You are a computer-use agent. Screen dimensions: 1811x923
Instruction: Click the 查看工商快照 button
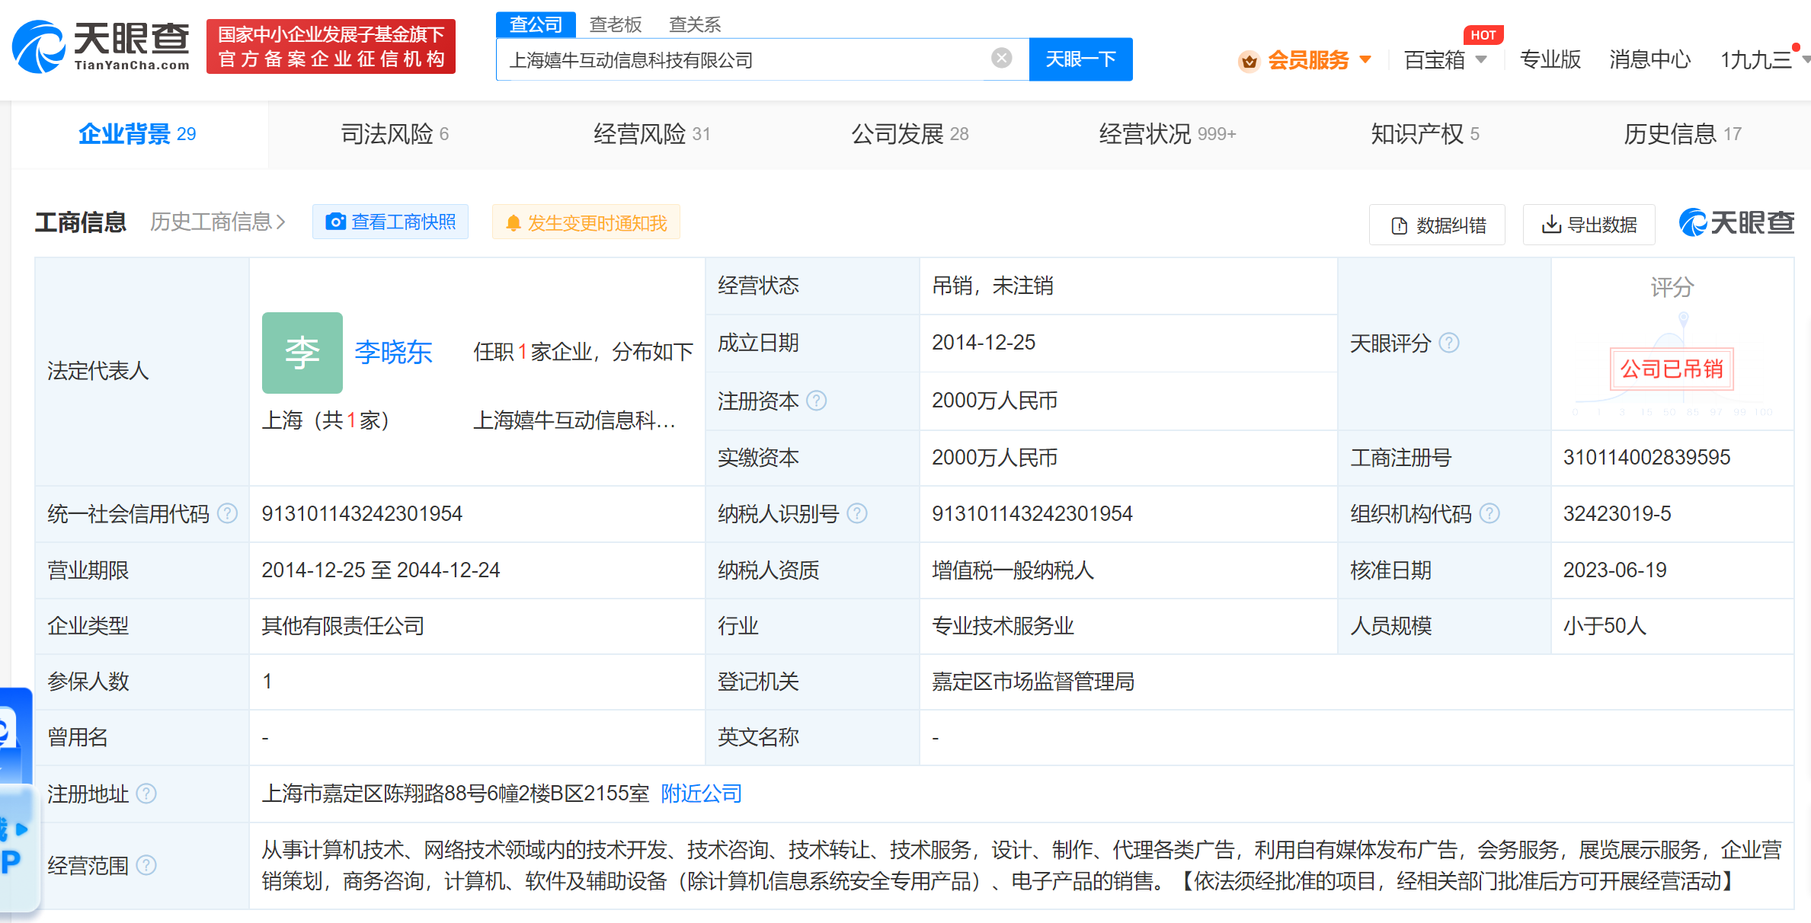pos(390,222)
